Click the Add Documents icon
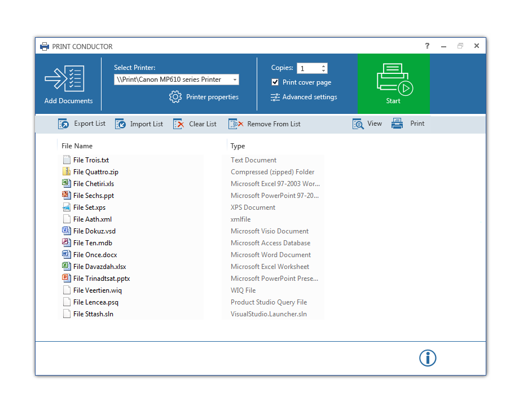The width and height of the screenshot is (519, 406). coord(65,78)
